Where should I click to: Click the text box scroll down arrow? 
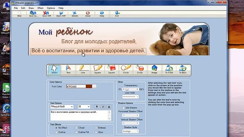coord(109,119)
